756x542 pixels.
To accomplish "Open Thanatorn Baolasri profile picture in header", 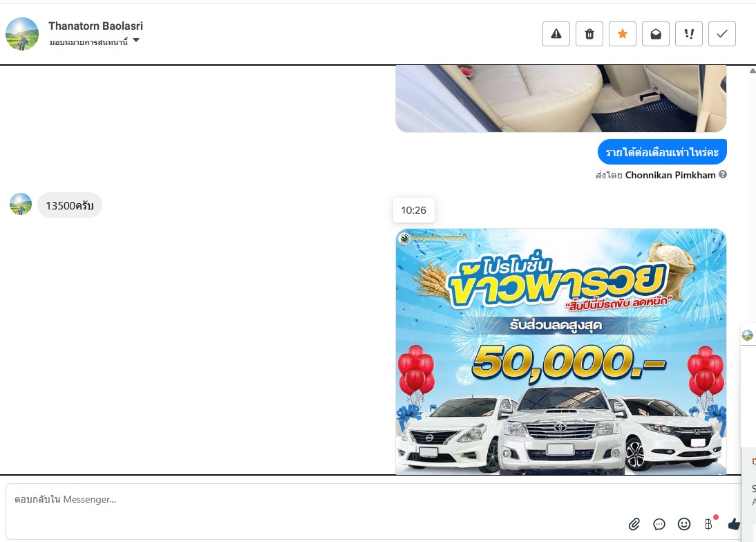I will coord(22,34).
